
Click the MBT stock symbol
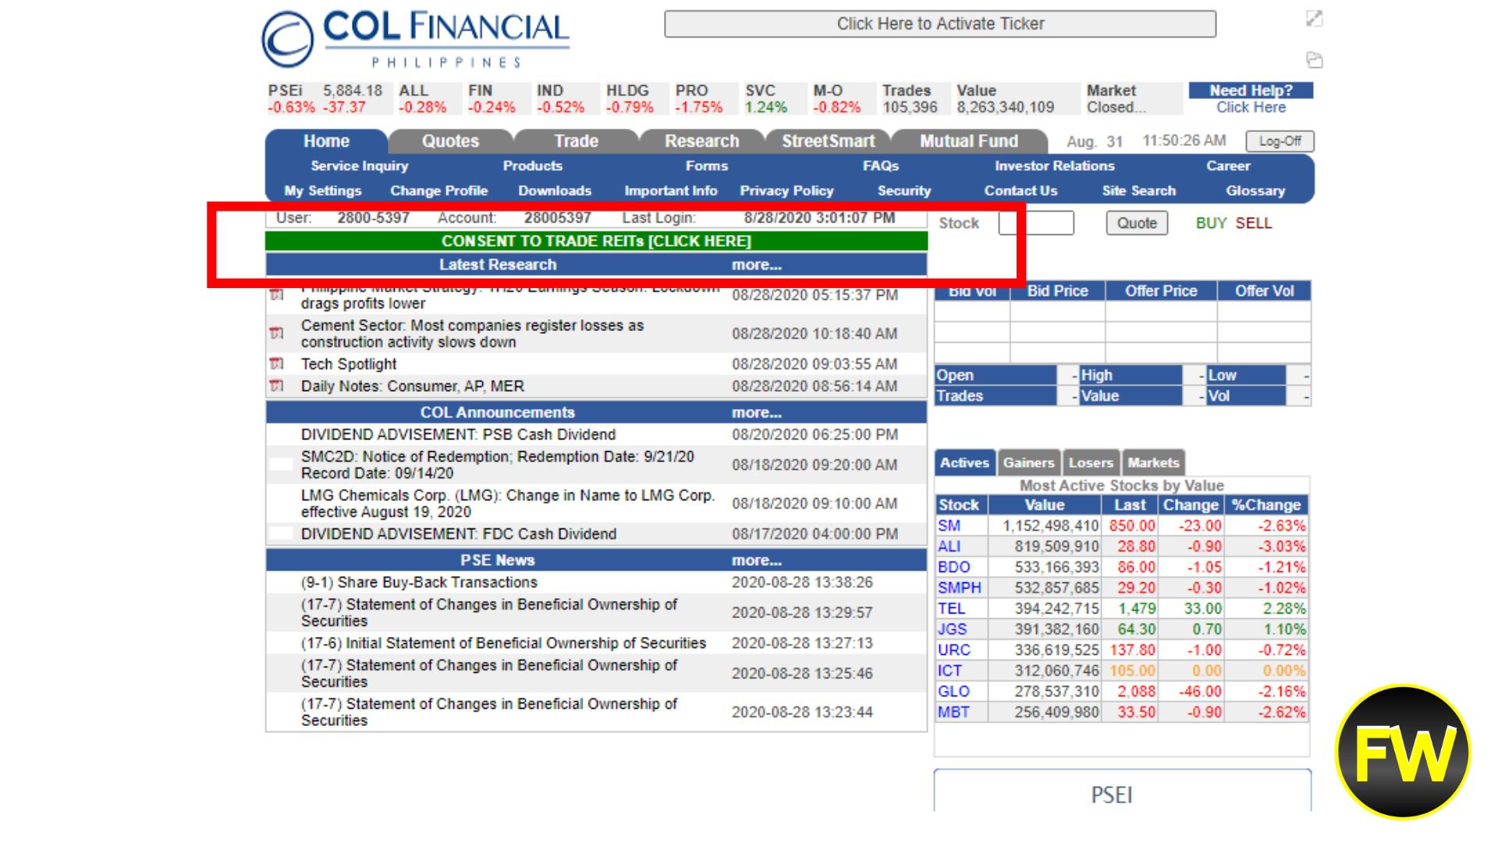pos(953,712)
